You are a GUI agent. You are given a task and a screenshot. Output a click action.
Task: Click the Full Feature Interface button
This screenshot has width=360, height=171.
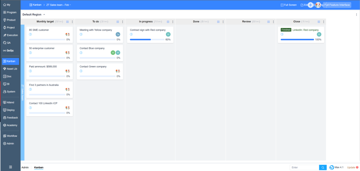click(337, 5)
